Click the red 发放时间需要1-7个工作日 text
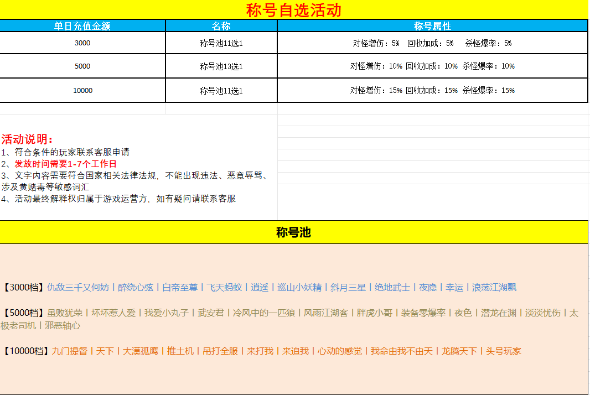This screenshot has height=395, width=590. (x=65, y=164)
